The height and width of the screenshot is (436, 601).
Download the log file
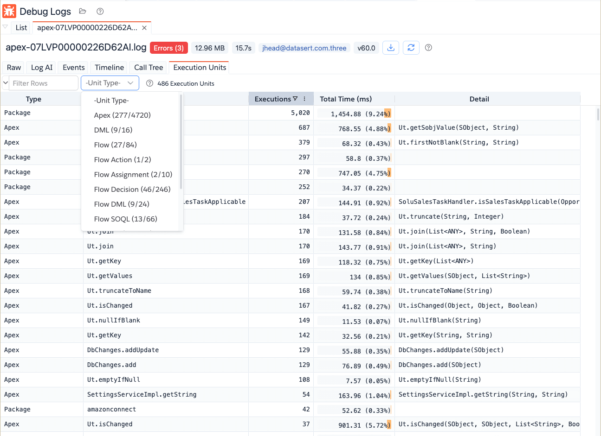391,48
